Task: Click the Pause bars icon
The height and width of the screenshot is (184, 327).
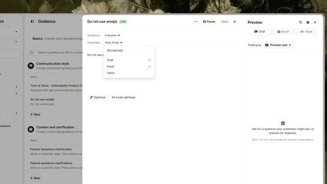Action: pyautogui.click(x=204, y=21)
